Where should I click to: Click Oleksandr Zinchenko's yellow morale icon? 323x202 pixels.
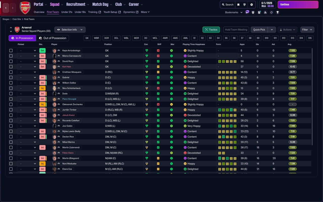point(172,104)
